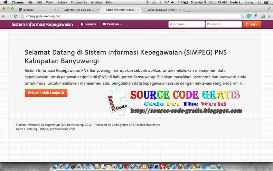
Task: Open the History menu
Action: pyautogui.click(x=61, y=2)
